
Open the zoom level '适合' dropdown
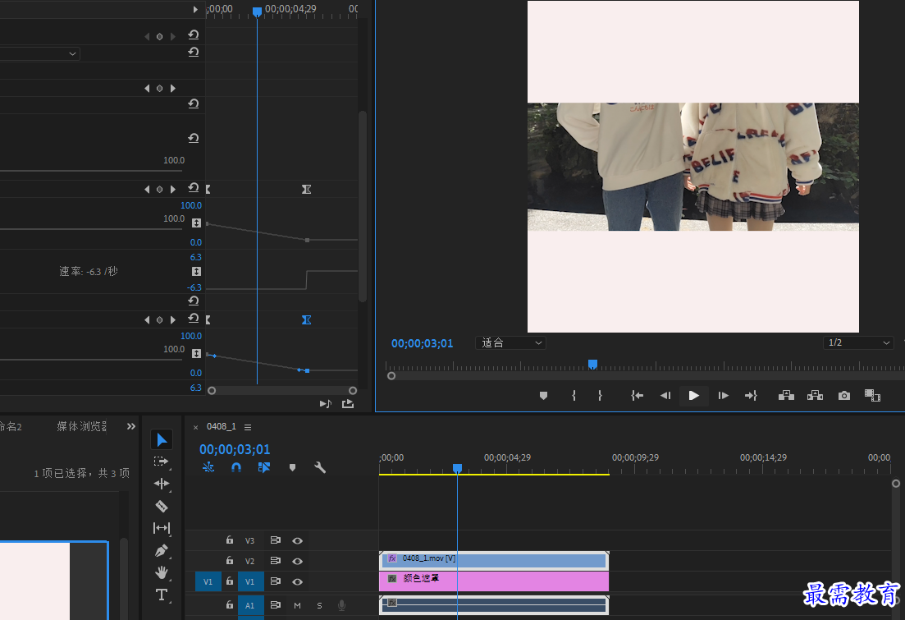pos(511,342)
